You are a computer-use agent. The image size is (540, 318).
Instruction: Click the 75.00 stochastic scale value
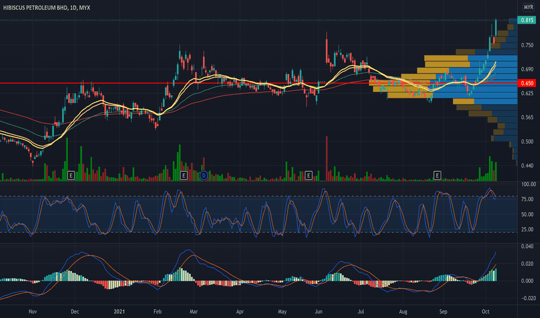coord(527,199)
